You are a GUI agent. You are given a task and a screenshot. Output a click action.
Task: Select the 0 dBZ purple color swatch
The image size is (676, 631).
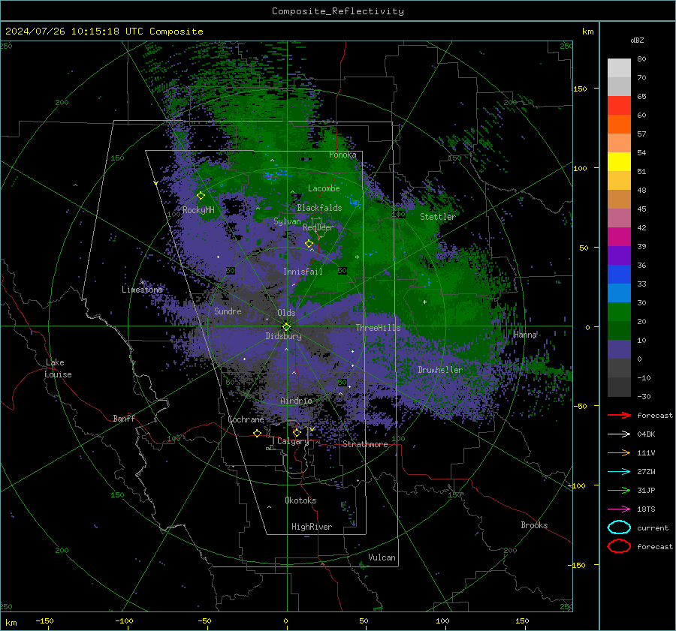click(619, 350)
